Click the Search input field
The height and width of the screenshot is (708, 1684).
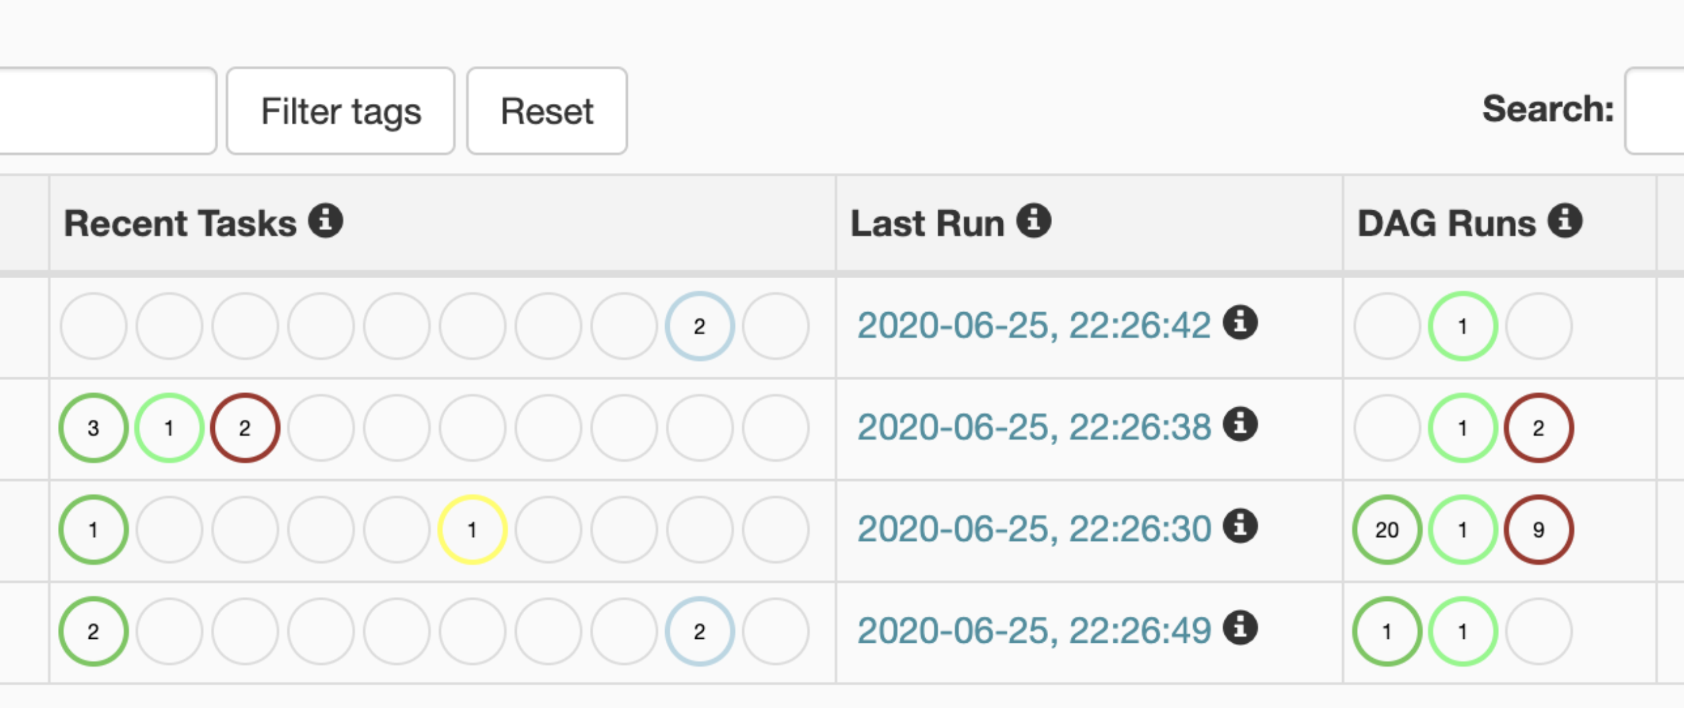1655,111
